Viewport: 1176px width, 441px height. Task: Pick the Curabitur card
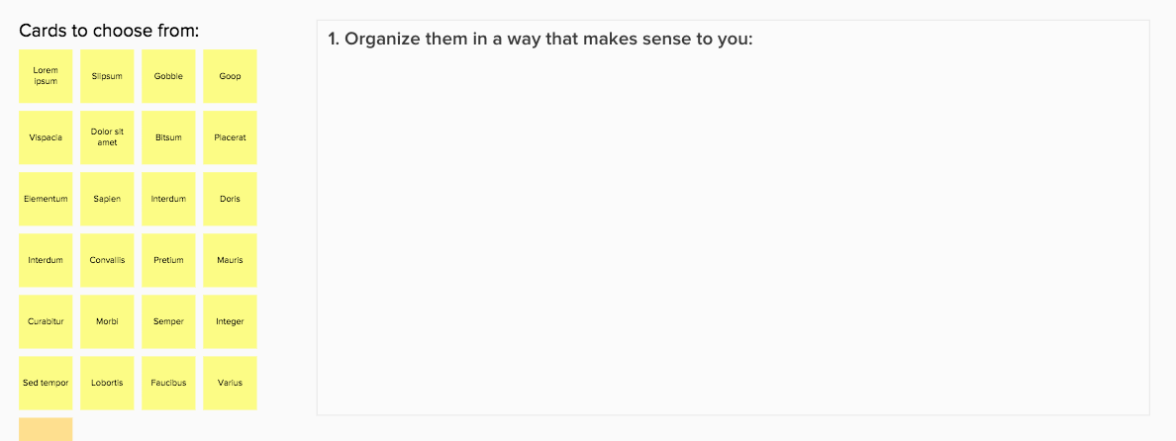(46, 321)
